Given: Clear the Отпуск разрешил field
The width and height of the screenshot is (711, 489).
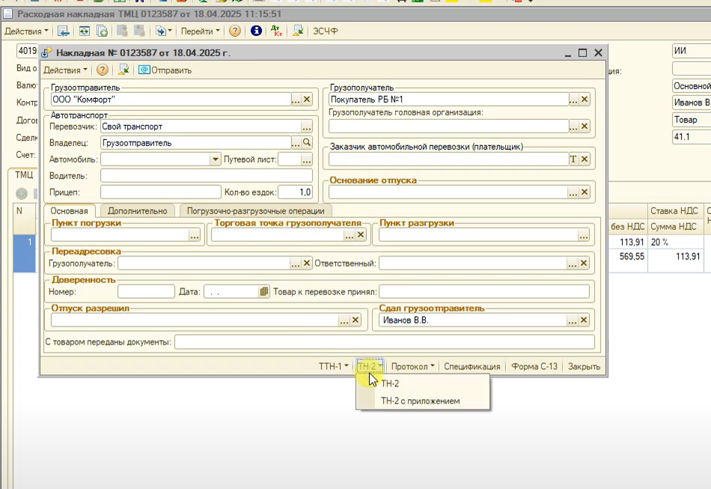Looking at the screenshot, I should tap(355, 321).
